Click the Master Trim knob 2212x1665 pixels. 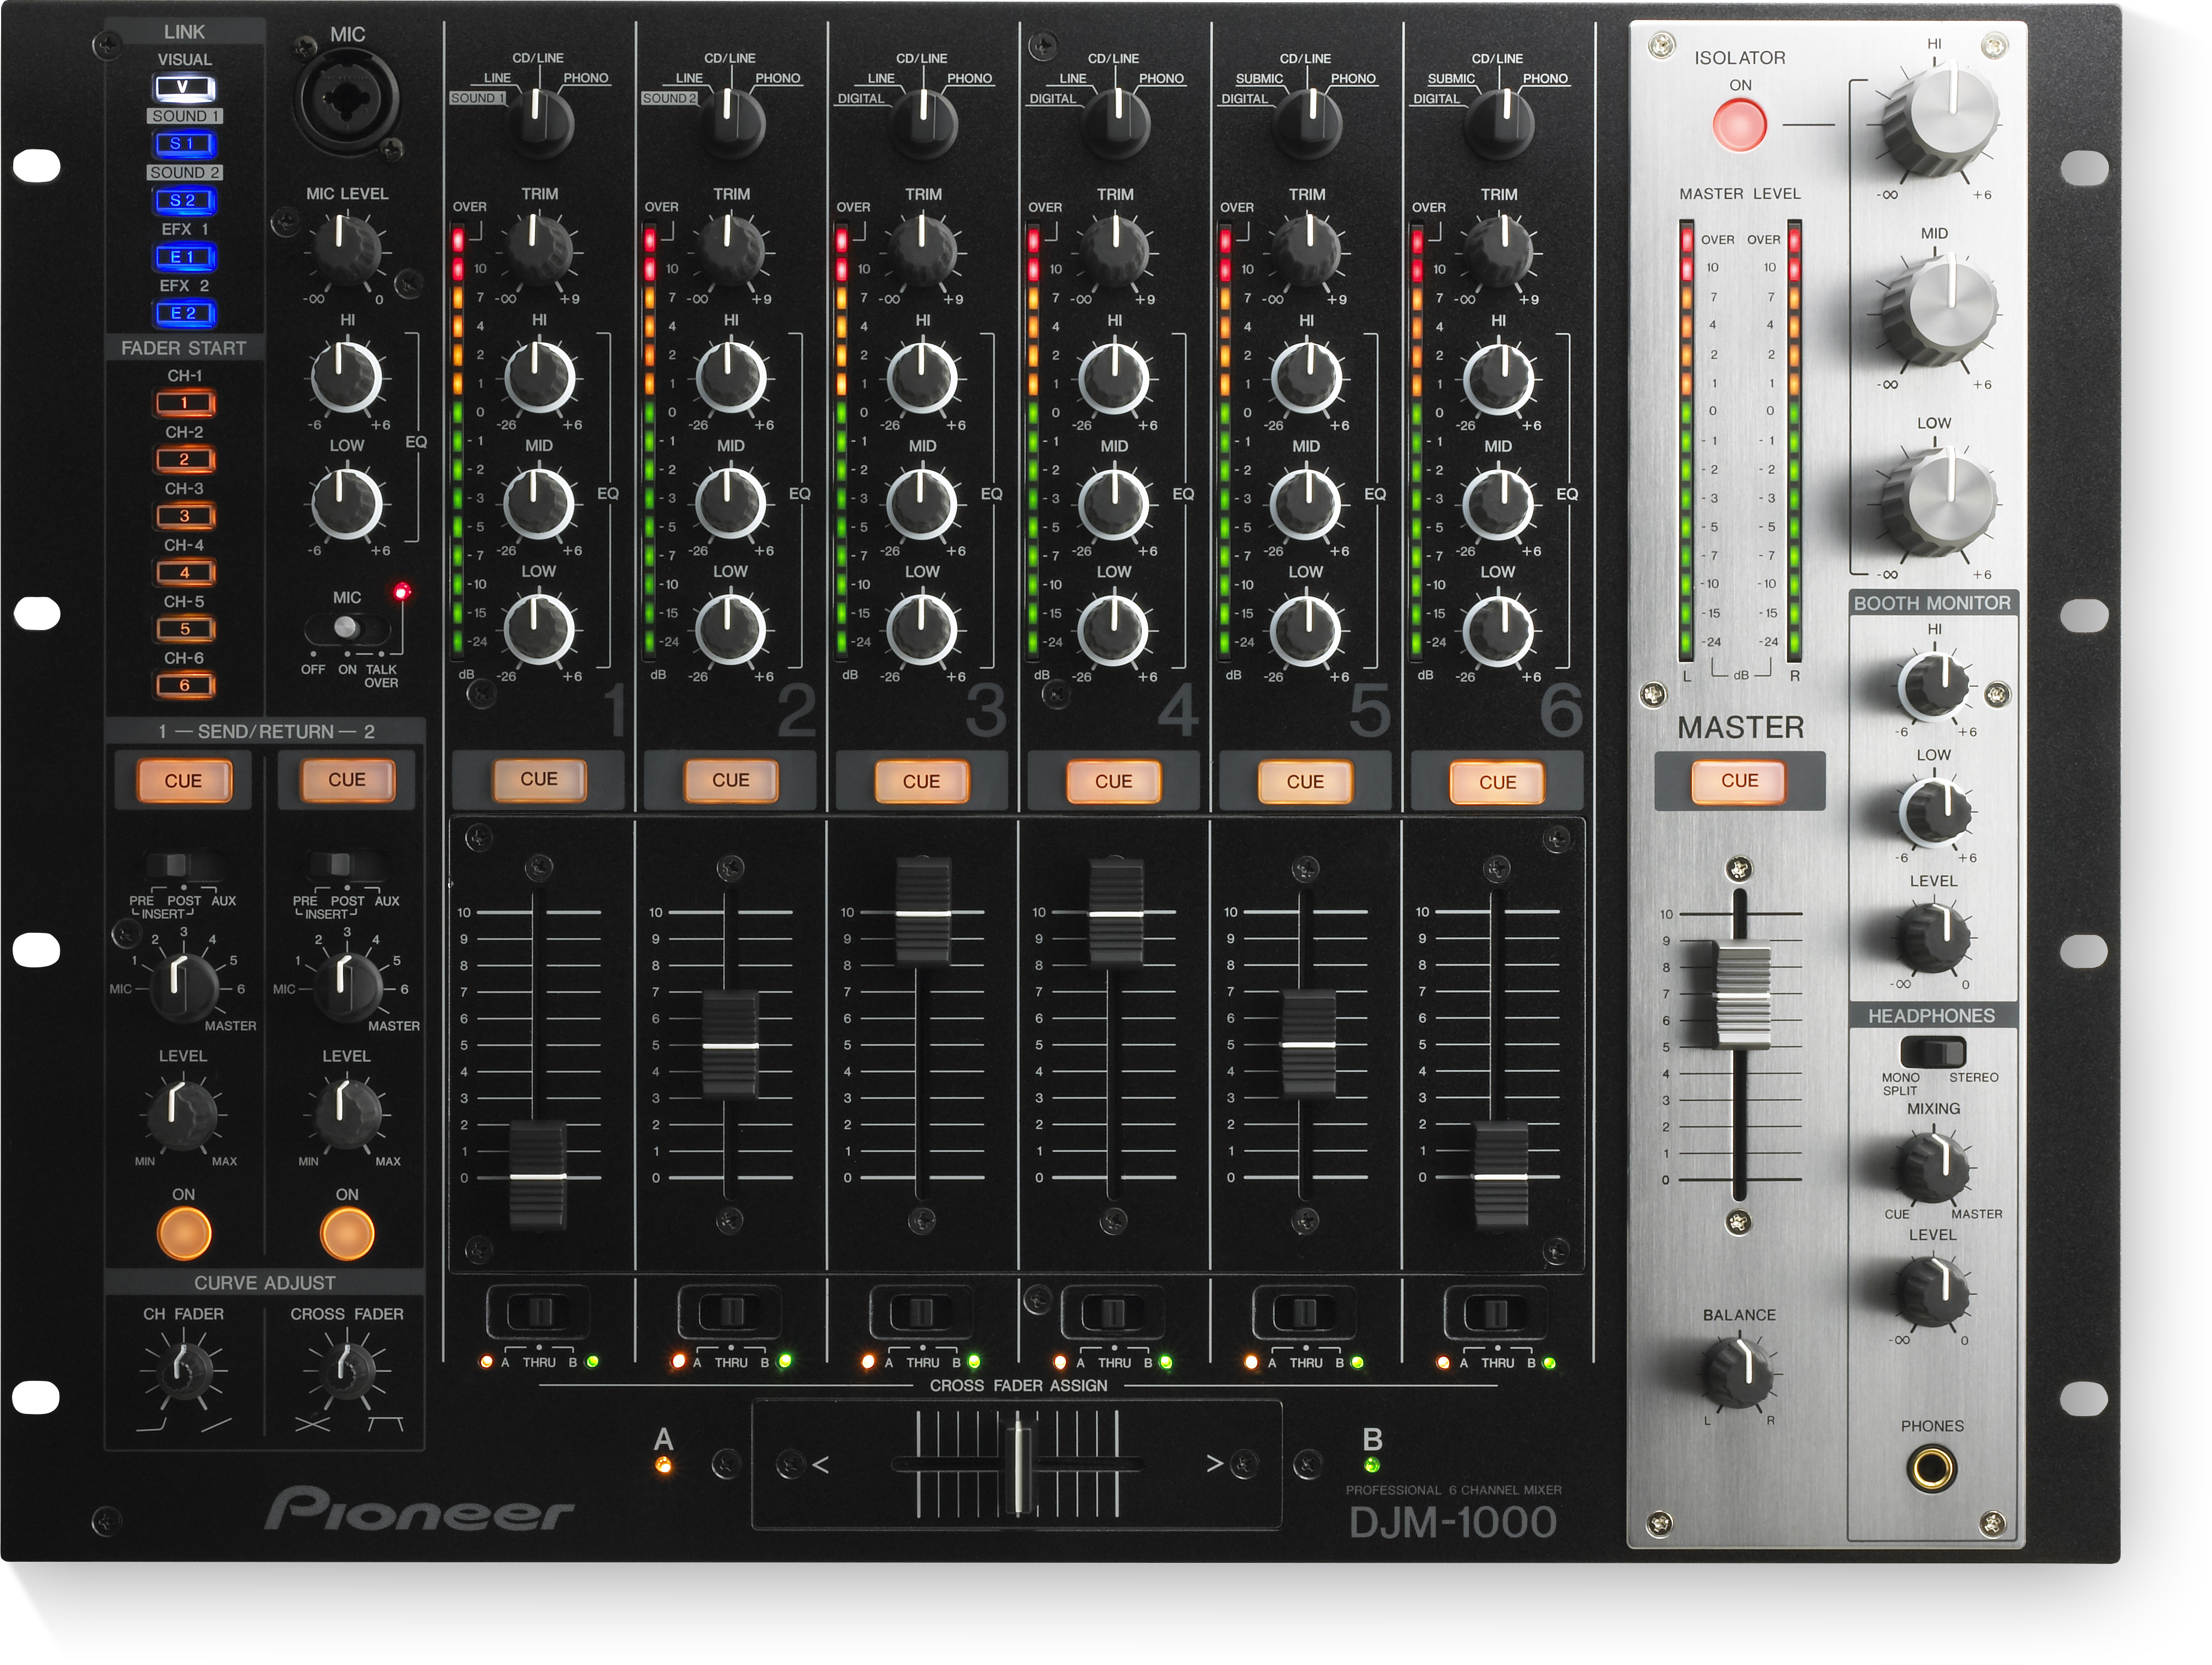click(1740, 1374)
